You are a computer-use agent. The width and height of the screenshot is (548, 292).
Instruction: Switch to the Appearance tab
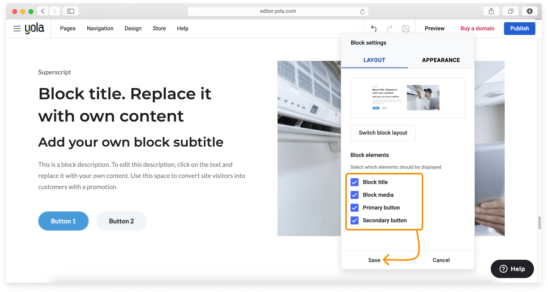(441, 60)
